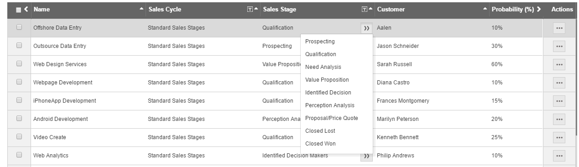
Task: Open actions menu for Kenneth Bennett row
Action: tap(559, 137)
